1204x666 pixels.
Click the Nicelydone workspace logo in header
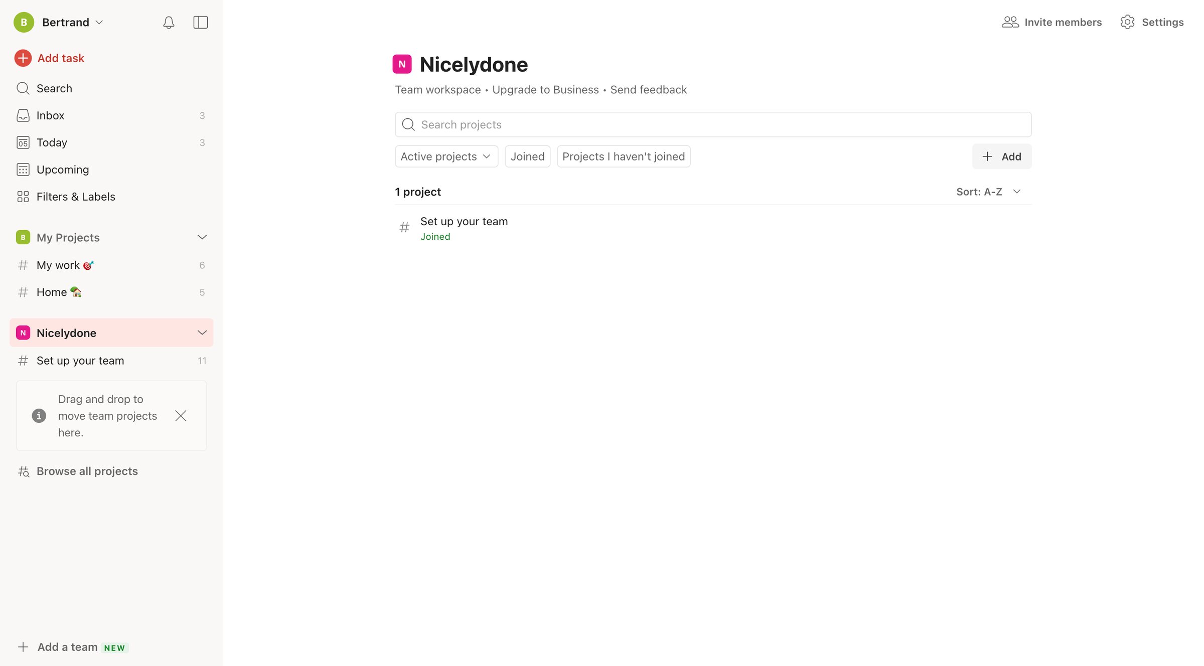(402, 64)
